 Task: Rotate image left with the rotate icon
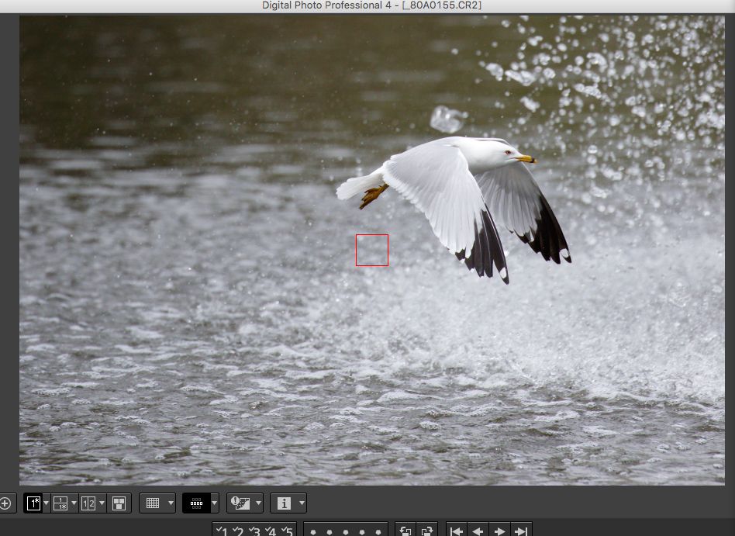(405, 531)
